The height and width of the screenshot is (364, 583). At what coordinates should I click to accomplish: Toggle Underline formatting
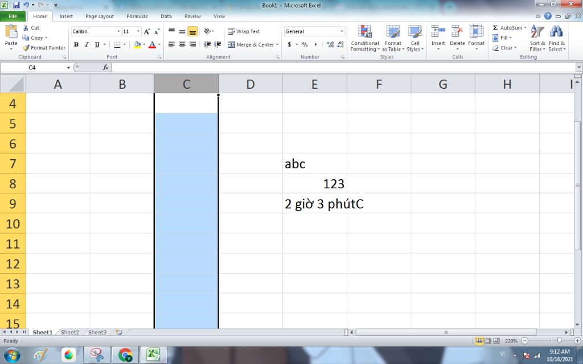click(97, 44)
